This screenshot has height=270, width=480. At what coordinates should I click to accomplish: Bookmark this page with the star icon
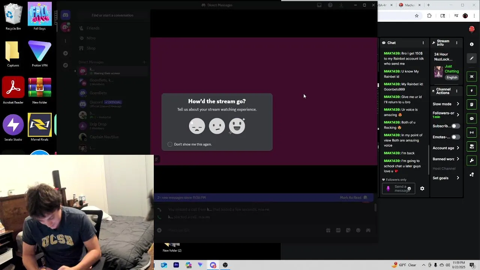417,16
